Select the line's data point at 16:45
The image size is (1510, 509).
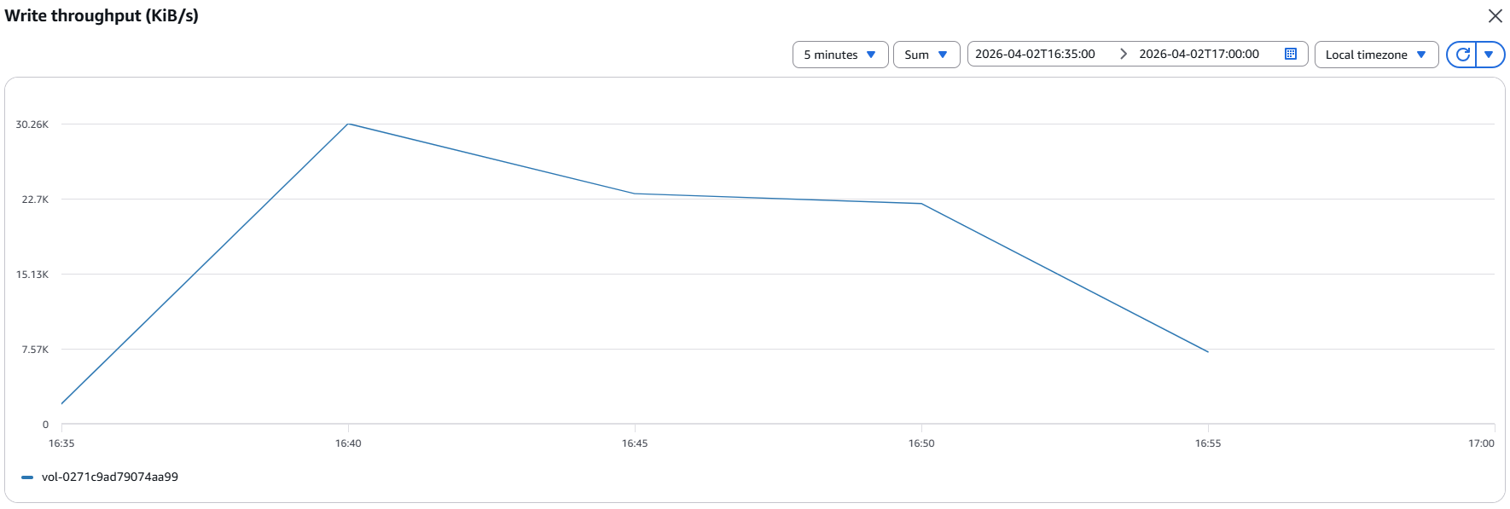point(635,194)
